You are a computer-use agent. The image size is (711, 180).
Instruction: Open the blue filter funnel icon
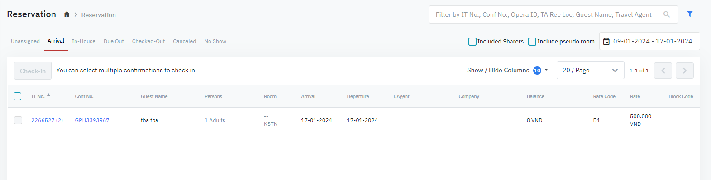click(x=690, y=14)
